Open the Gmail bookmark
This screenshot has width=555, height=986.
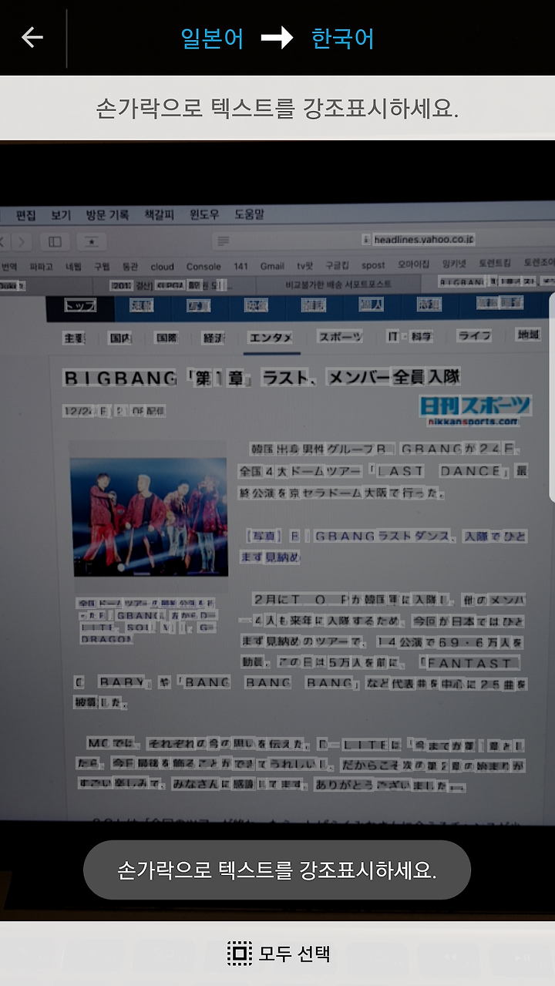[x=272, y=267]
